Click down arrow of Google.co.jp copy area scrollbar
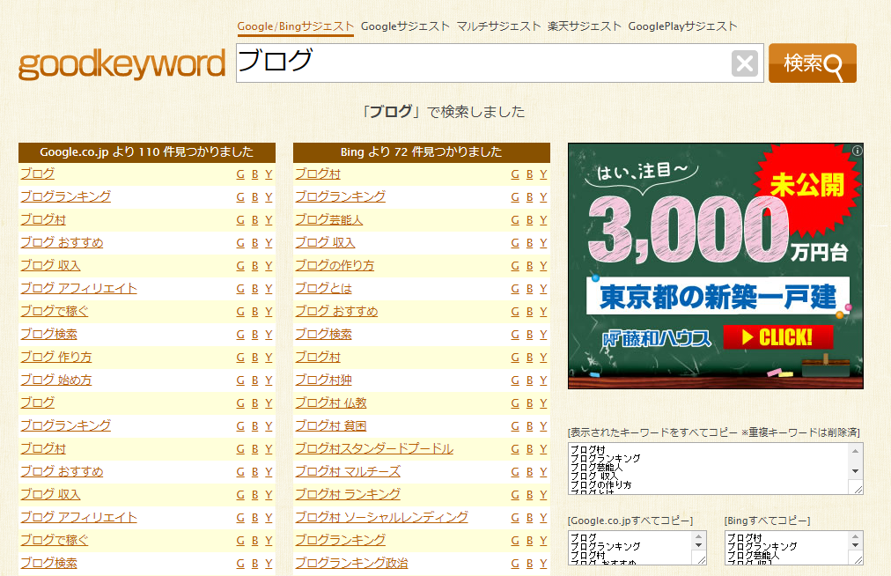 [699, 545]
